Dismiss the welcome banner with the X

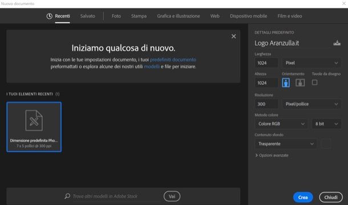(234, 36)
